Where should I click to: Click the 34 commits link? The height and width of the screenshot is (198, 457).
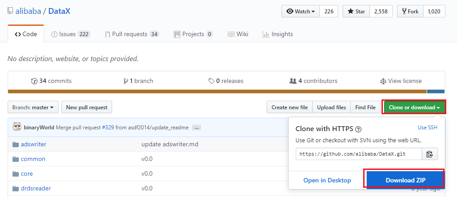(51, 81)
